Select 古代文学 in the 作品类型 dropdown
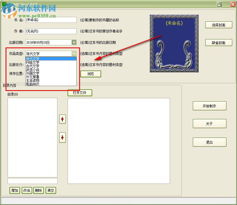The width and height of the screenshot is (237, 205). [x=33, y=66]
